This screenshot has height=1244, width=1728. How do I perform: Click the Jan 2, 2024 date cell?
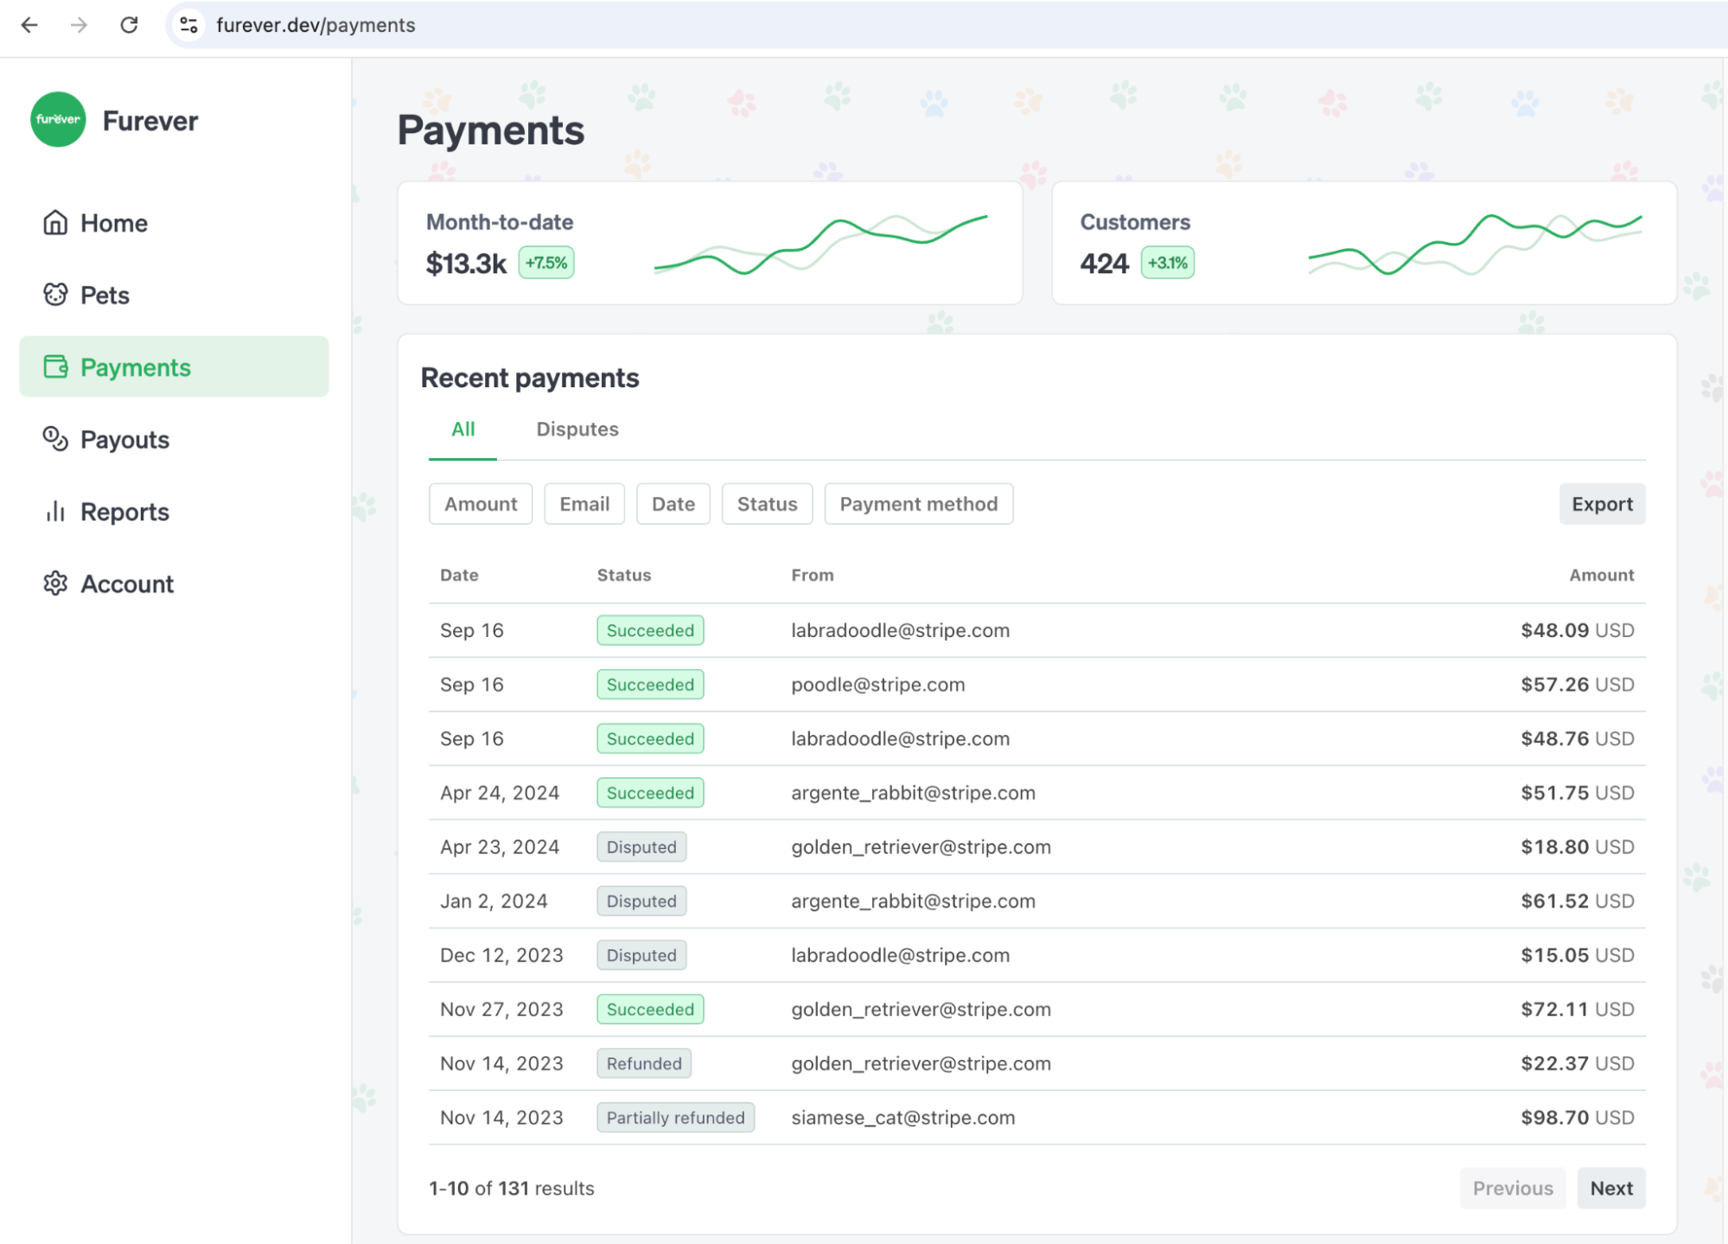[x=494, y=901]
